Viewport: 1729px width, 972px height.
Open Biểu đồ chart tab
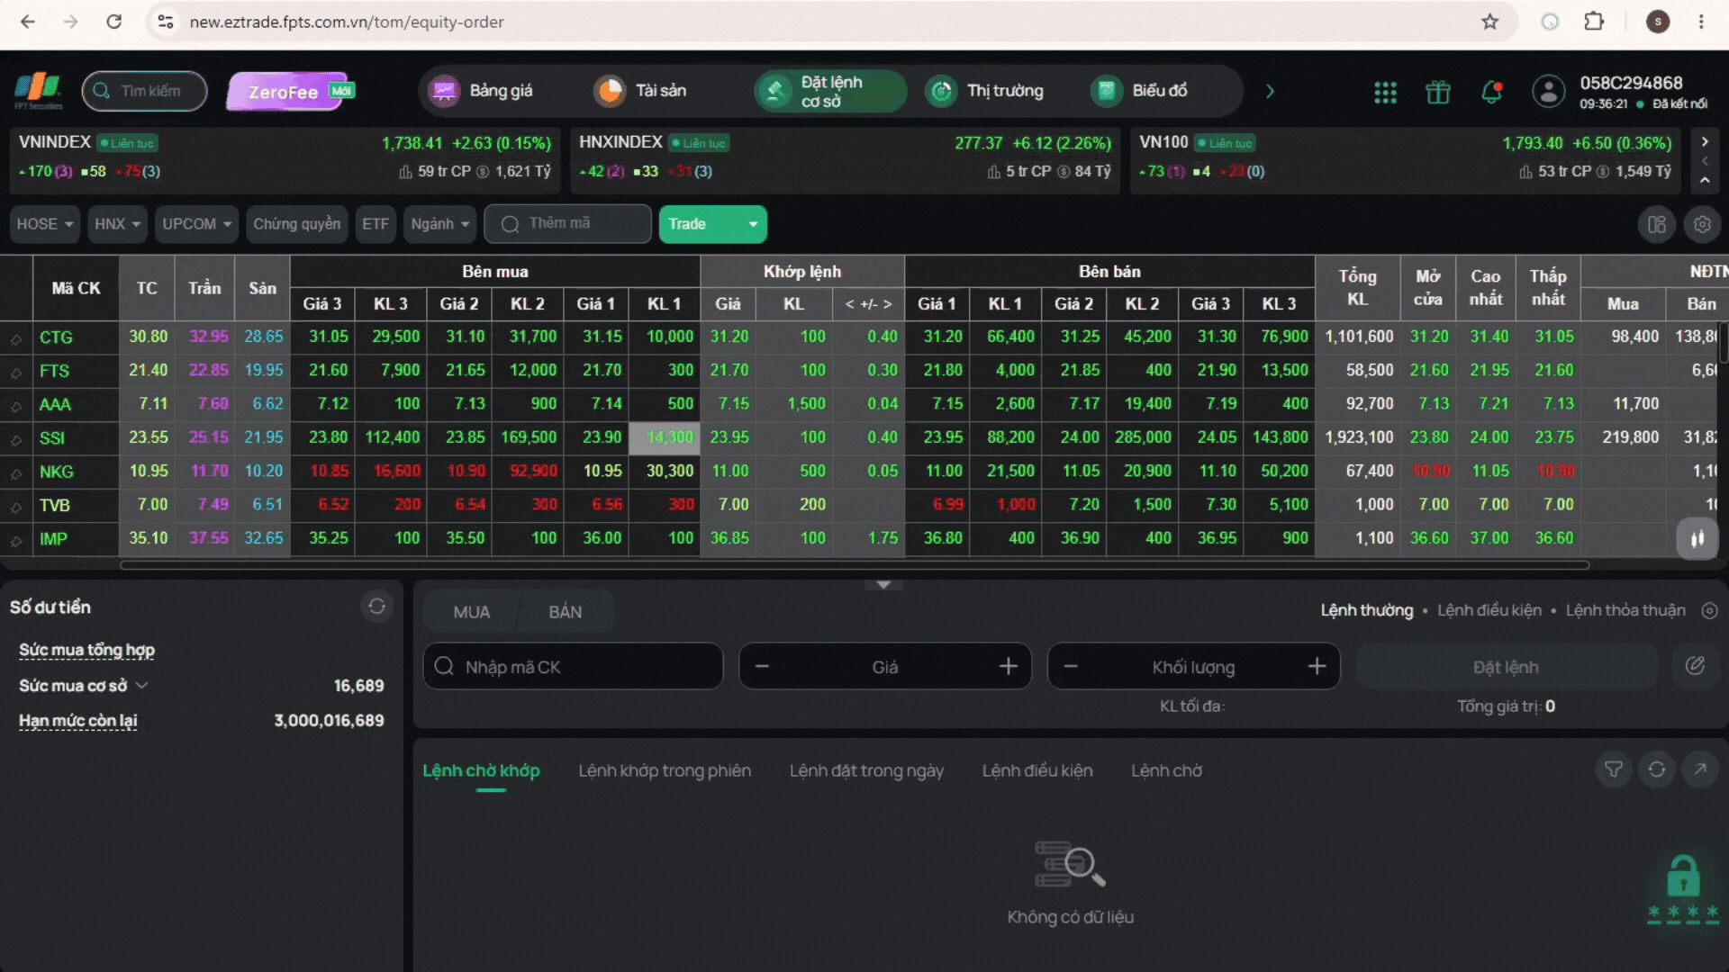(1140, 91)
